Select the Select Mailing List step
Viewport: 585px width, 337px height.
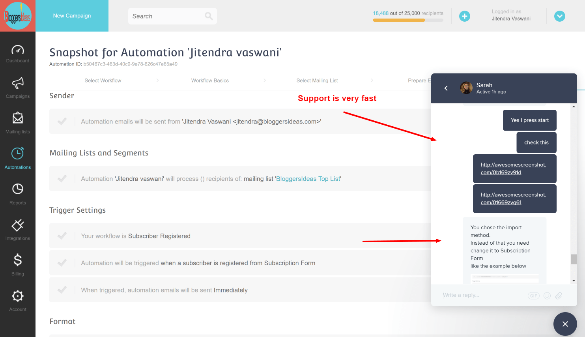(317, 81)
